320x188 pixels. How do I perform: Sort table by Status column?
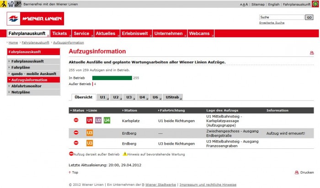tap(77, 110)
